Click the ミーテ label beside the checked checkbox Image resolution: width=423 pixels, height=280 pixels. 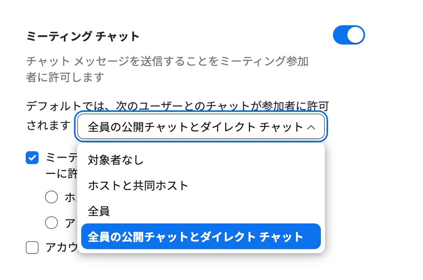click(61, 157)
